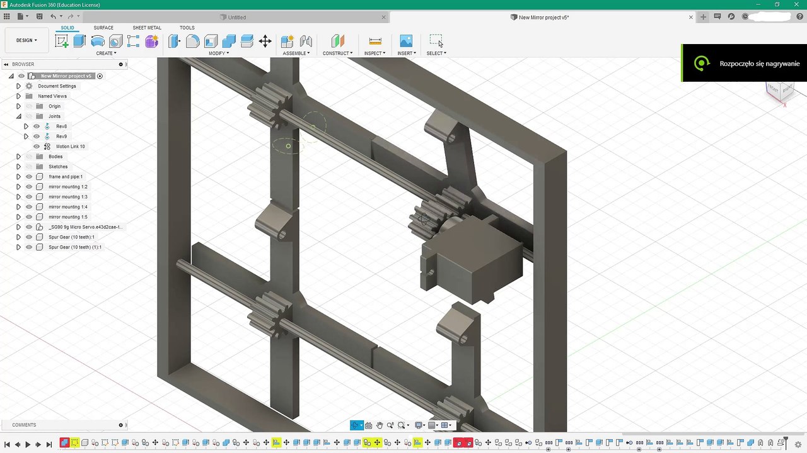Toggle visibility of Motion Link 10
This screenshot has width=807, height=453.
(x=37, y=147)
